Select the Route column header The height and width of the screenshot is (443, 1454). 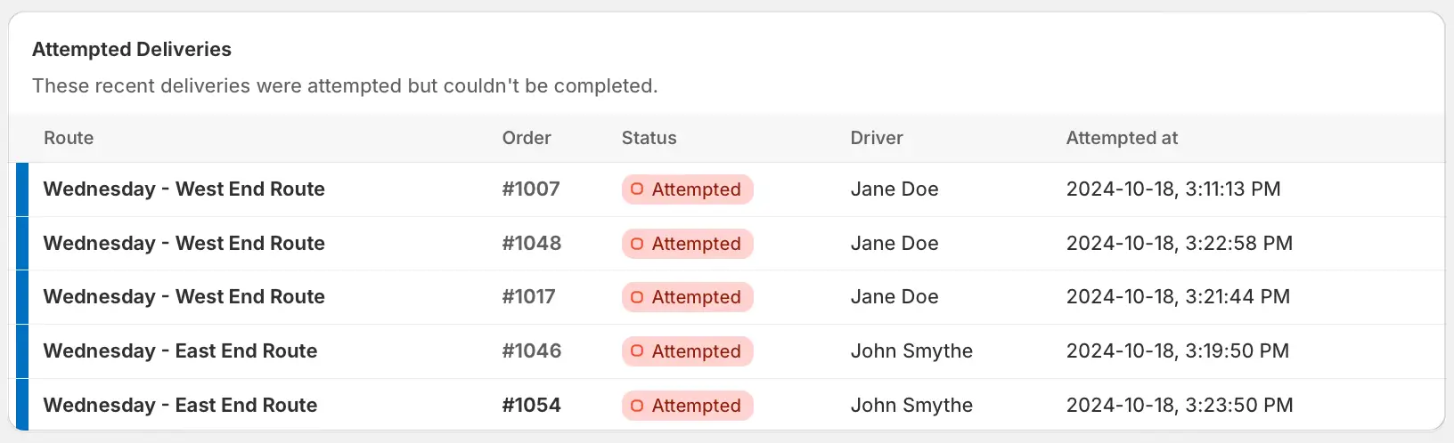tap(69, 138)
